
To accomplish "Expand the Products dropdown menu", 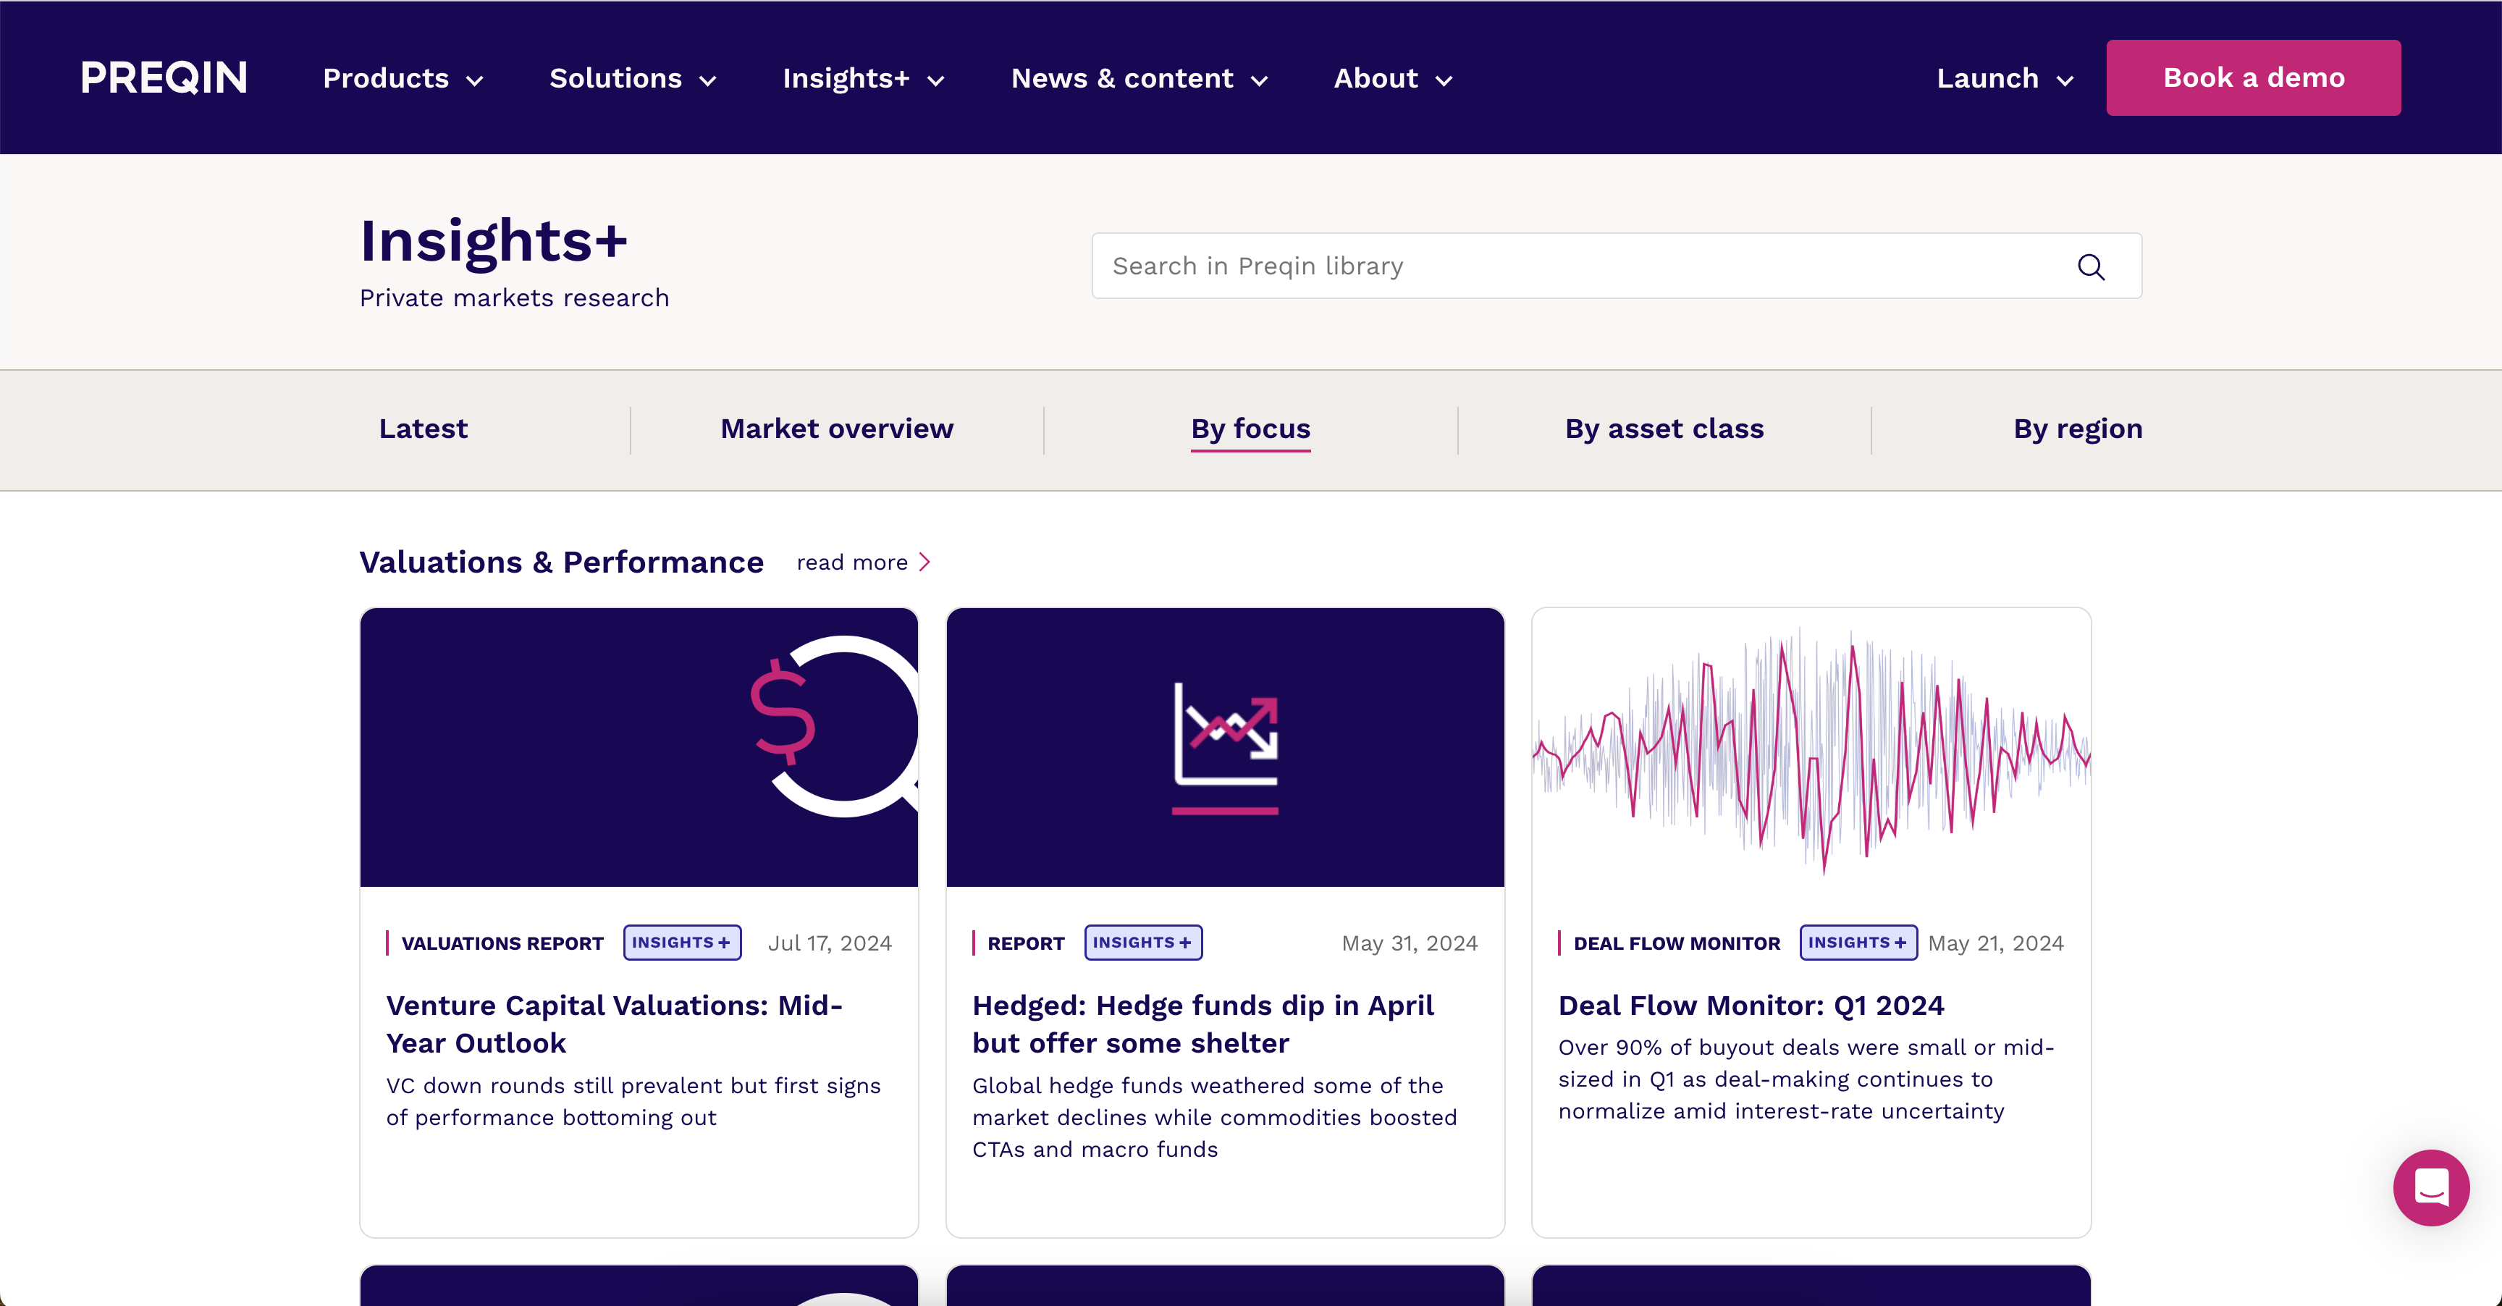I will 403,79.
